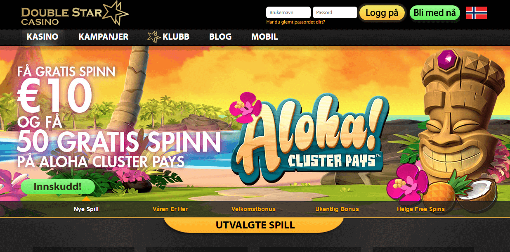Select the Våren Er Her tab

pos(170,209)
